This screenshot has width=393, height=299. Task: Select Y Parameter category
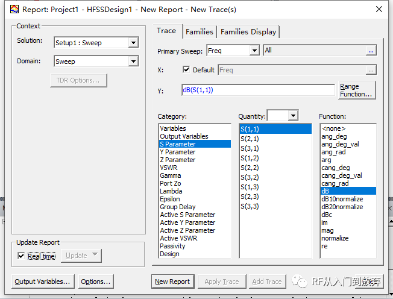pos(195,152)
